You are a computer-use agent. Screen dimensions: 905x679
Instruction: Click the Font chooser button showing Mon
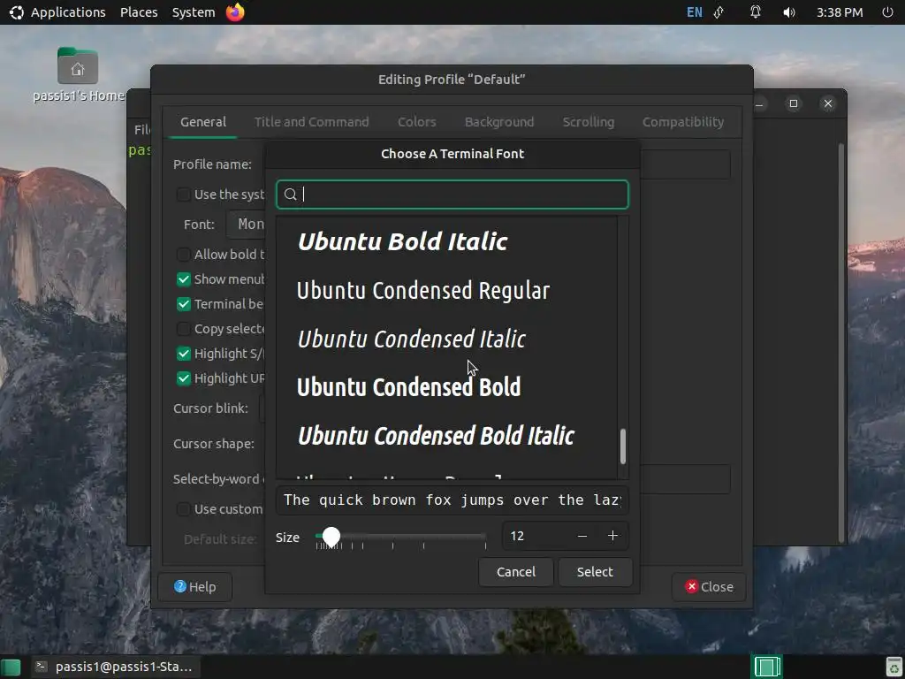(247, 225)
